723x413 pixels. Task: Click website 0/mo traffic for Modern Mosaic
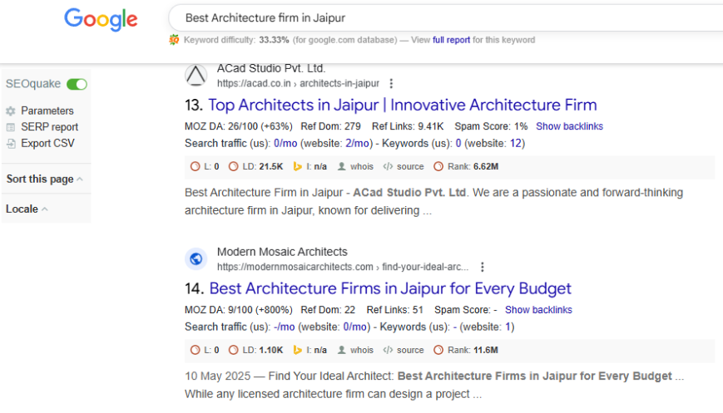tap(355, 327)
